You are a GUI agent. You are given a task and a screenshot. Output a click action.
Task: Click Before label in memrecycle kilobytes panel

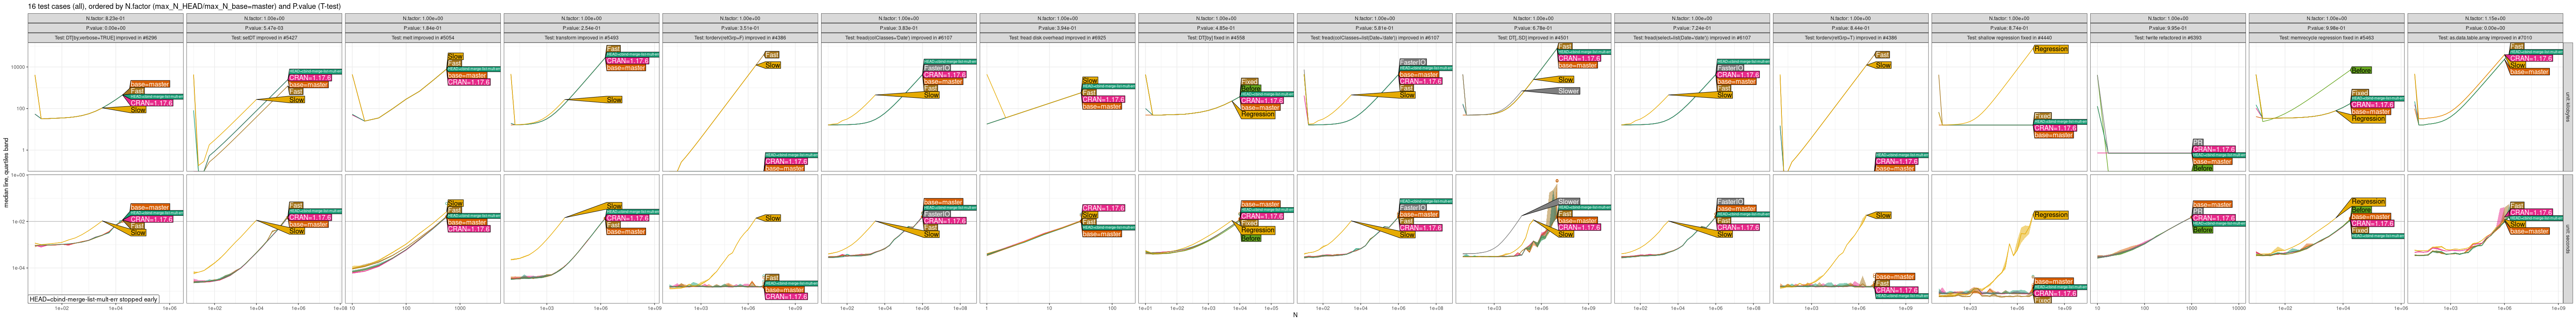(2361, 70)
